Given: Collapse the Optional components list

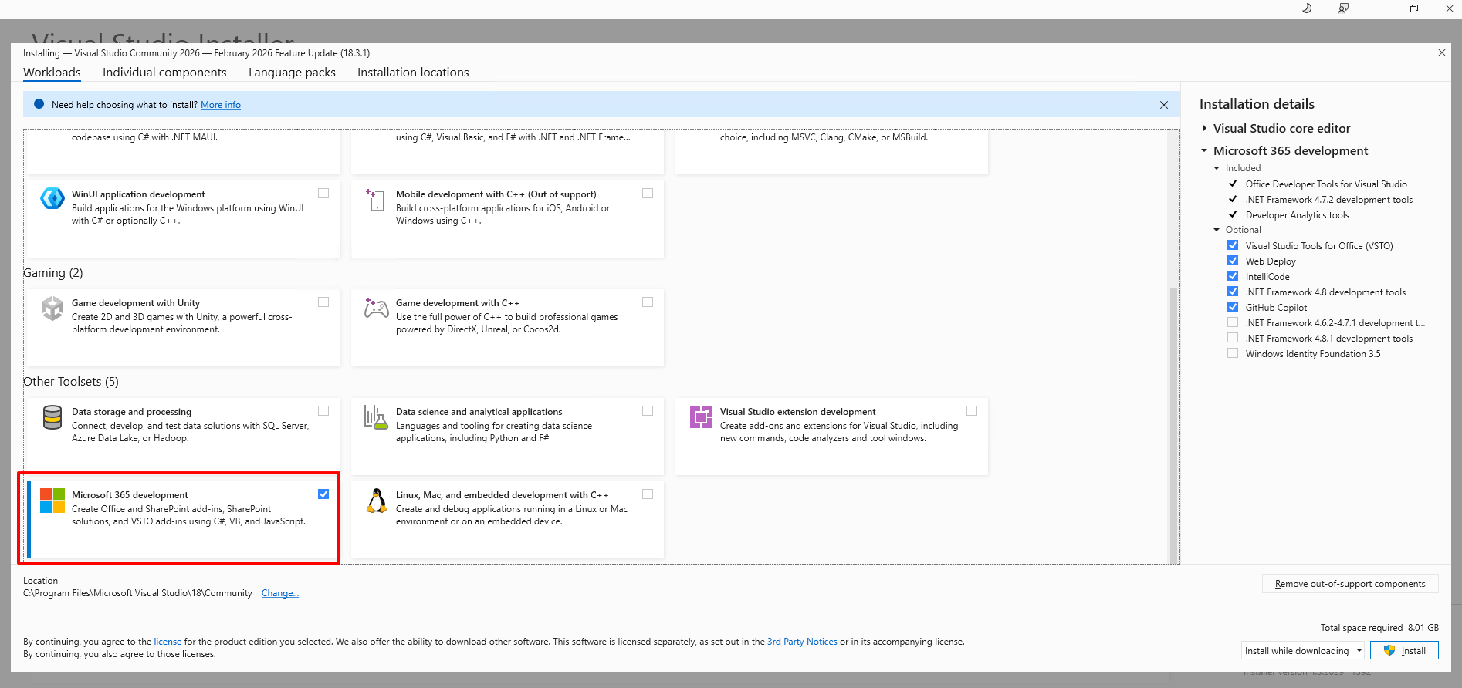Looking at the screenshot, I should [x=1217, y=229].
